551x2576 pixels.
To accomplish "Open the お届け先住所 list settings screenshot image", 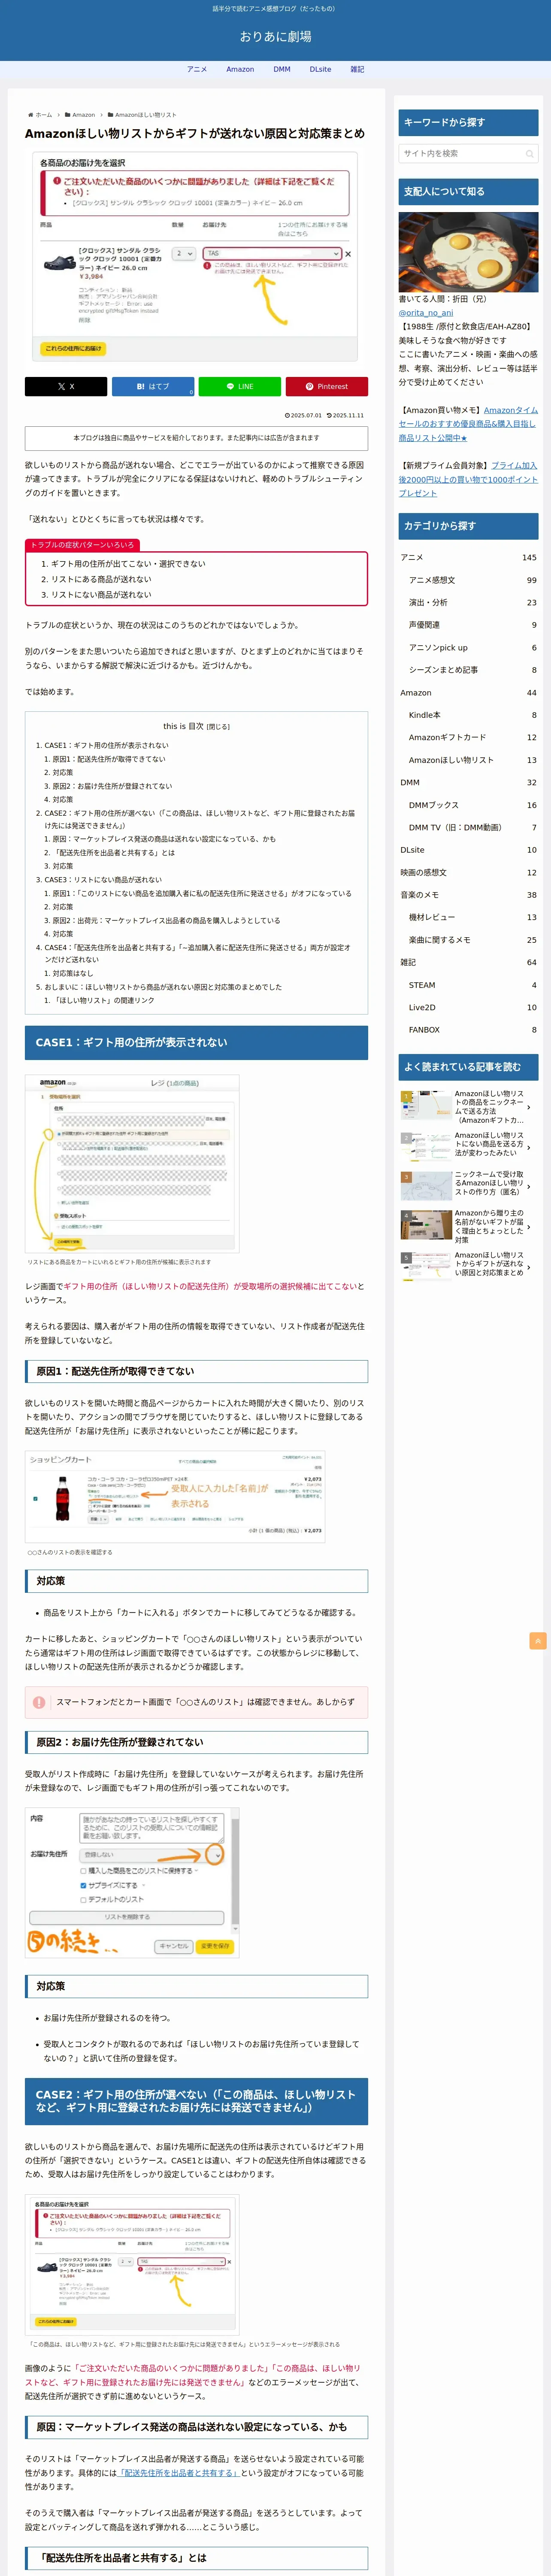I will click(132, 1884).
